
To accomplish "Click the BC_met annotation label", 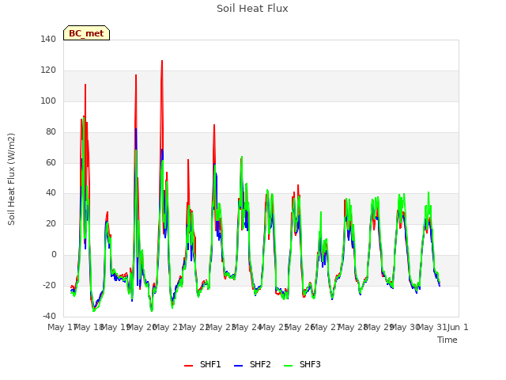I will coord(86,33).
